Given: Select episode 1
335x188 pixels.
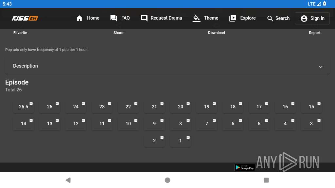Looking at the screenshot, I should (x=181, y=141).
